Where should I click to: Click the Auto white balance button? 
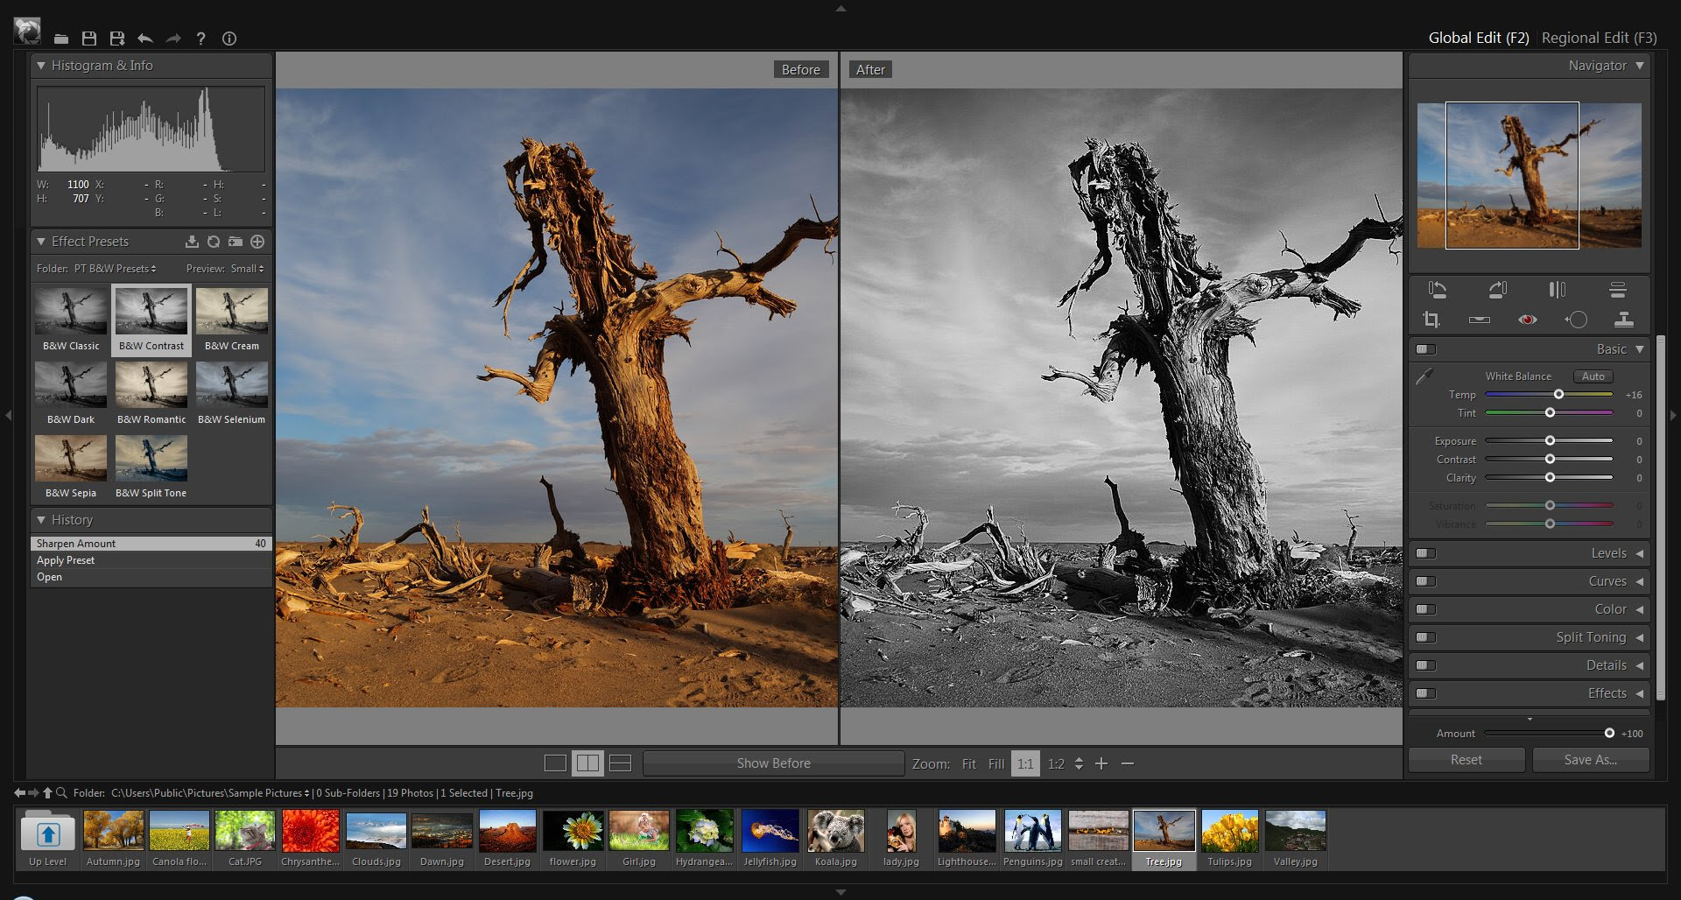[x=1592, y=376]
